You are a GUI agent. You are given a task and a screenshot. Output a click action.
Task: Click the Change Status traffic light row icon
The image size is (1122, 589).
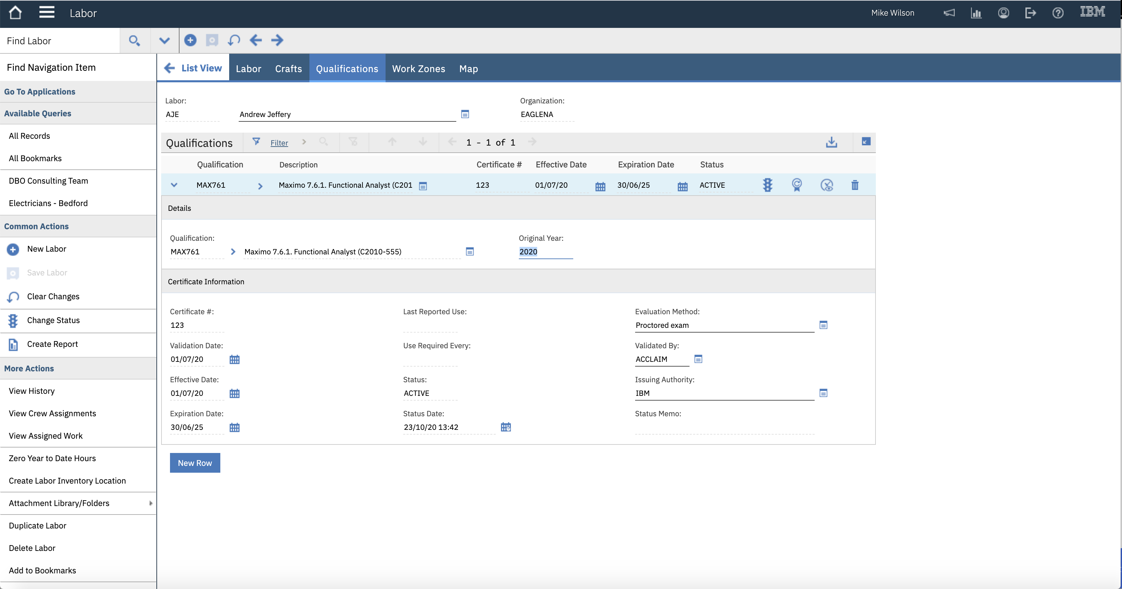[x=767, y=185]
